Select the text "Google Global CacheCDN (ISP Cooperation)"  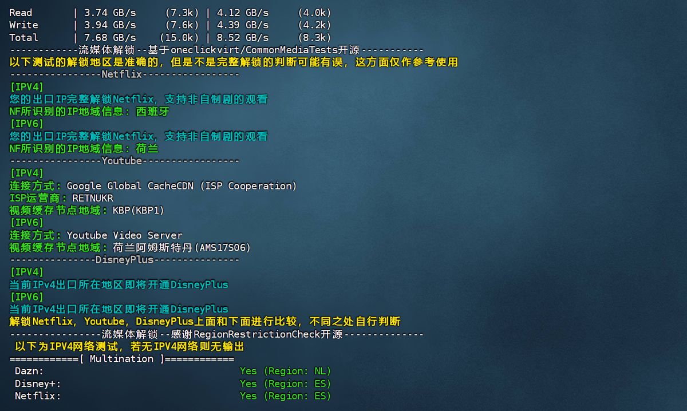coord(182,186)
